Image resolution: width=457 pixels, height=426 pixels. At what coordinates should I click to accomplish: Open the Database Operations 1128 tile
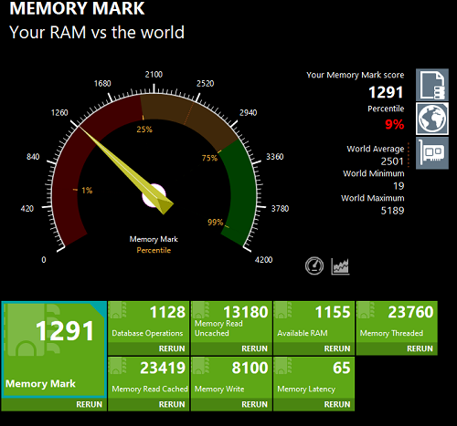click(149, 322)
